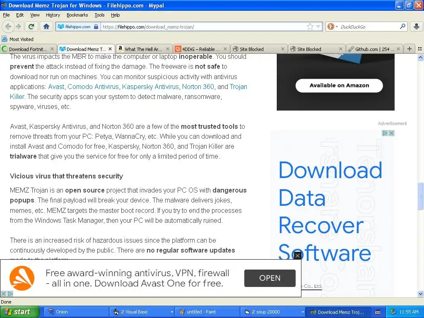Open the DuckDuckGo search engine selector
Screen dimensions: 424x318
pyautogui.click(x=332, y=26)
